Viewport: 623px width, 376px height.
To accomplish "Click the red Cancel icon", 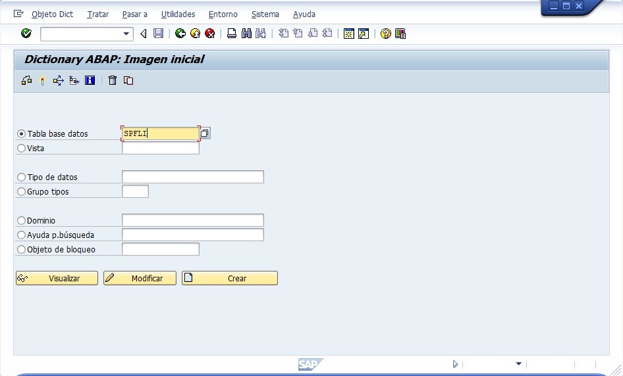I will click(x=210, y=34).
